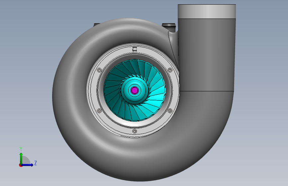Click the small notch atop the inlet flange
Viewport: 288px width, 186px height.
(135, 49)
